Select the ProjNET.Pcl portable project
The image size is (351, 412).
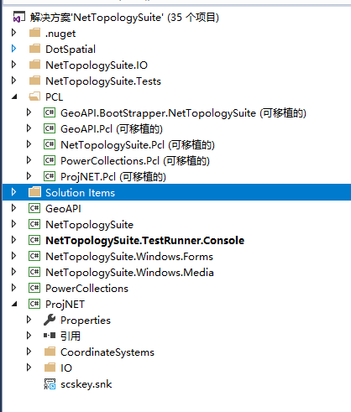[x=113, y=177]
